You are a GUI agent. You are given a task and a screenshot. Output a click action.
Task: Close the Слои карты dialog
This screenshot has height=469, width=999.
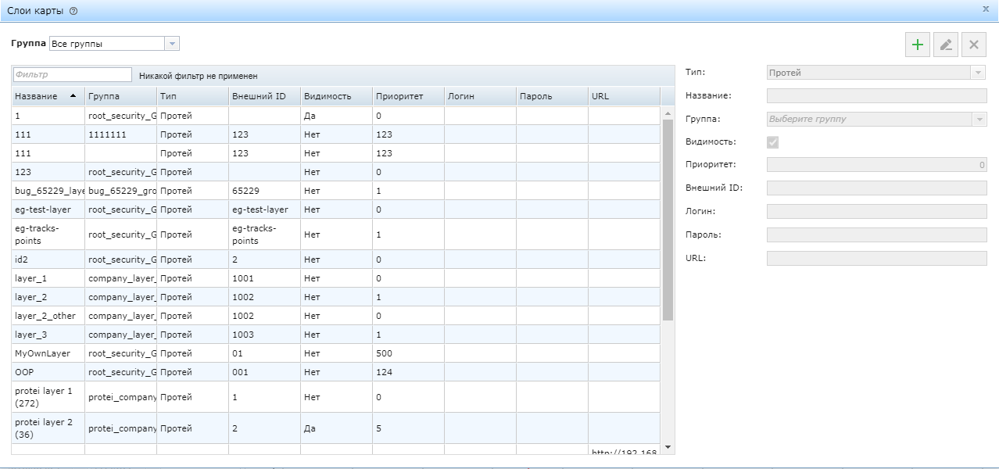[x=985, y=9]
